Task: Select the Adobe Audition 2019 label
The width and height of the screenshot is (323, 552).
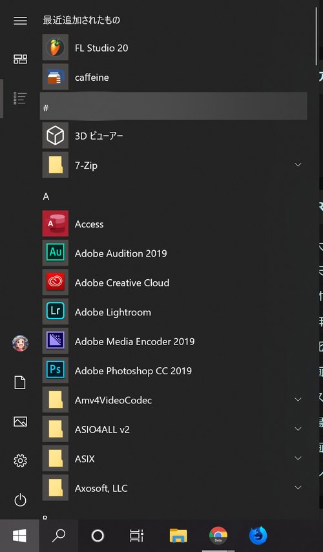Action: [121, 253]
